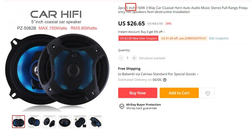Image resolution: width=251 pixels, height=132 pixels.
Task: Click the quantity number field
Action: pyautogui.click(x=128, y=58)
